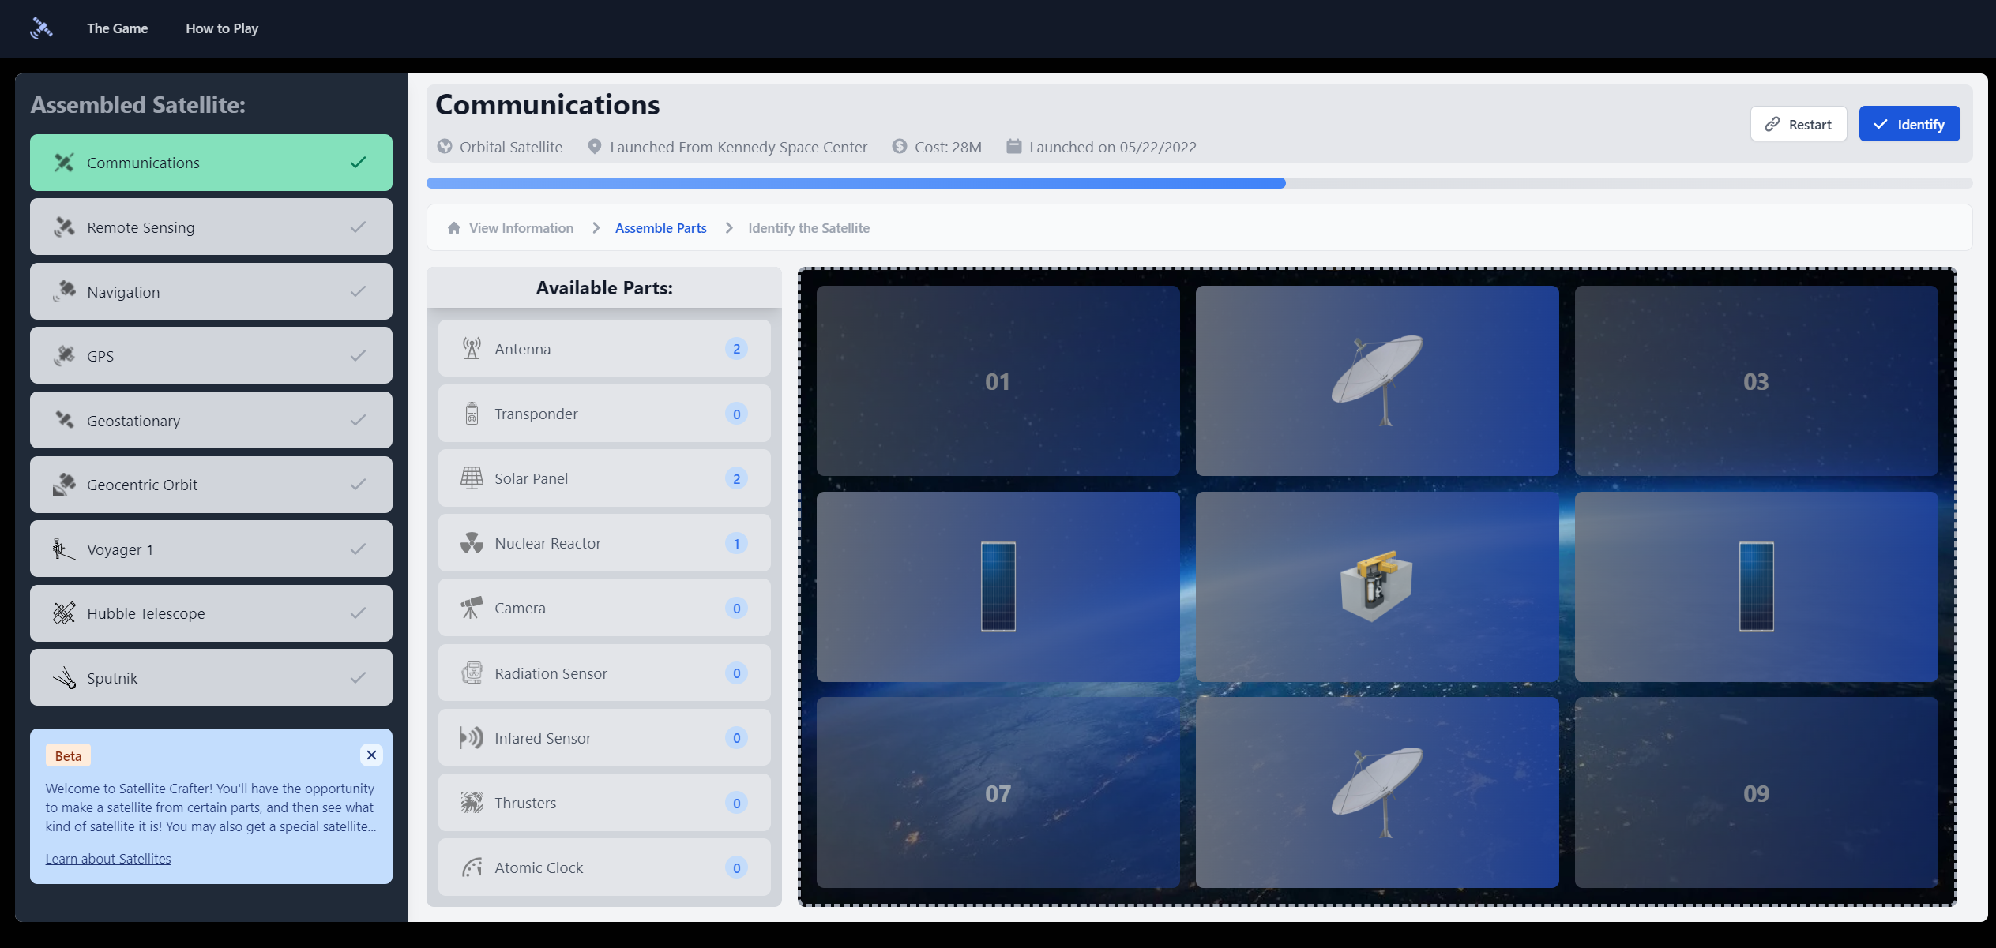The width and height of the screenshot is (1996, 948).
Task: Click the Atomic Clock gauge icon
Action: click(472, 867)
